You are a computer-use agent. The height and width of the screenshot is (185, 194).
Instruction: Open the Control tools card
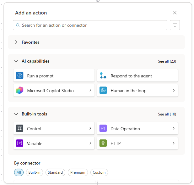[54, 128]
